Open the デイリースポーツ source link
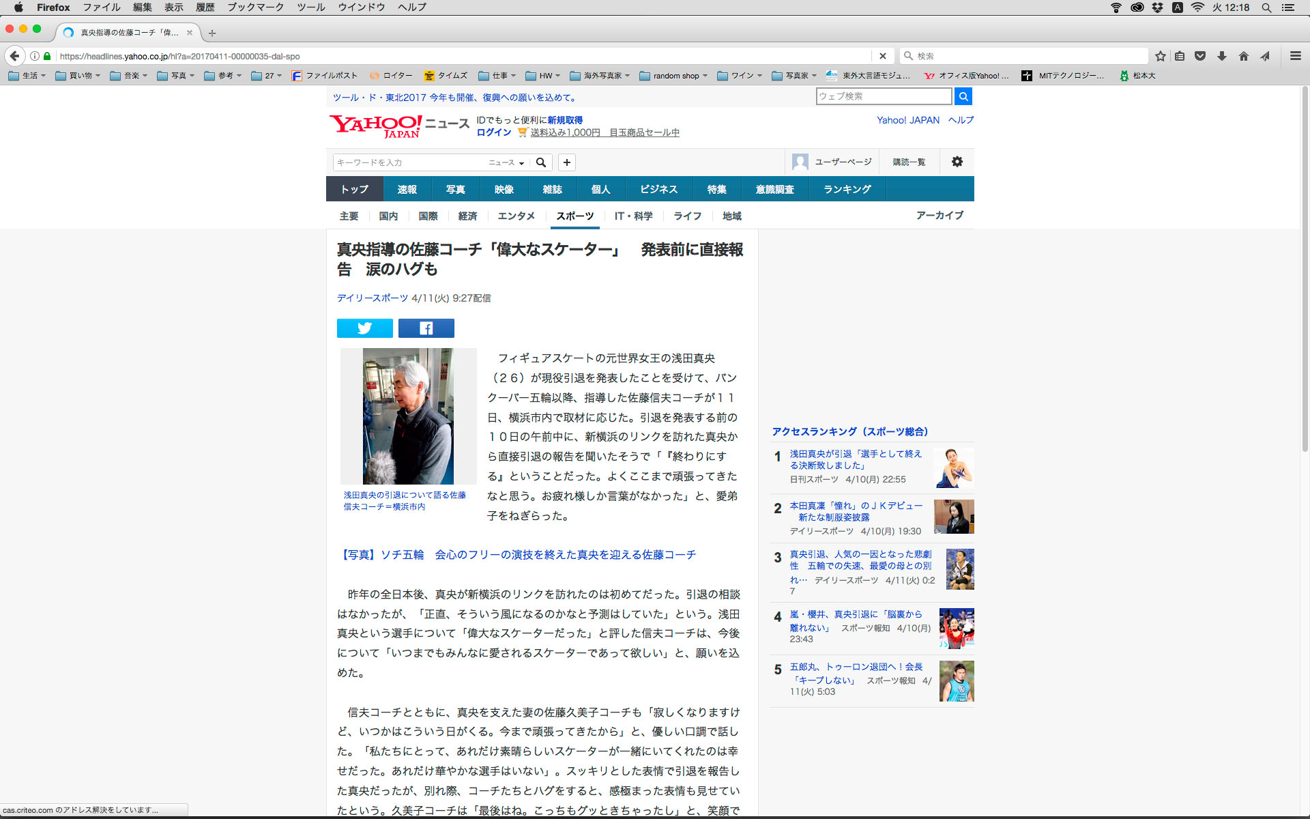 click(372, 298)
